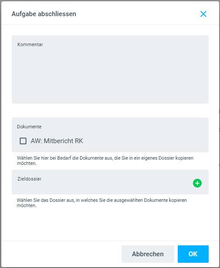This screenshot has height=268, width=220.
Task: Toggle document selection box beside AW: Mitbericht RK
Action: tap(23, 141)
